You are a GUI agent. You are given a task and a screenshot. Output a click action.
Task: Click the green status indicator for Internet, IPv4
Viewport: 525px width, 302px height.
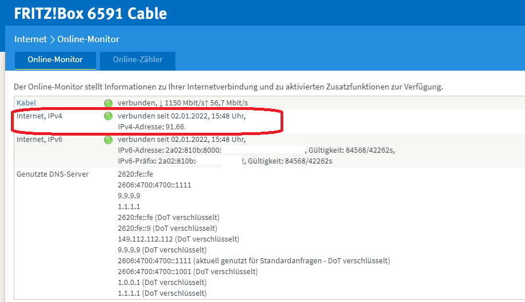click(108, 116)
